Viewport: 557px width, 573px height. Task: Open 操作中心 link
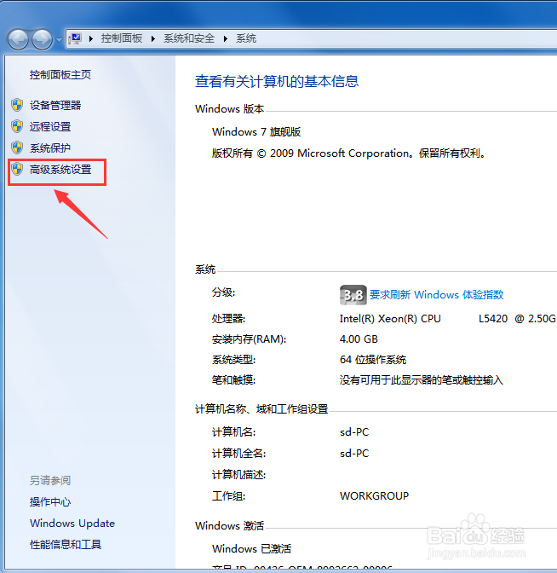[x=50, y=501]
